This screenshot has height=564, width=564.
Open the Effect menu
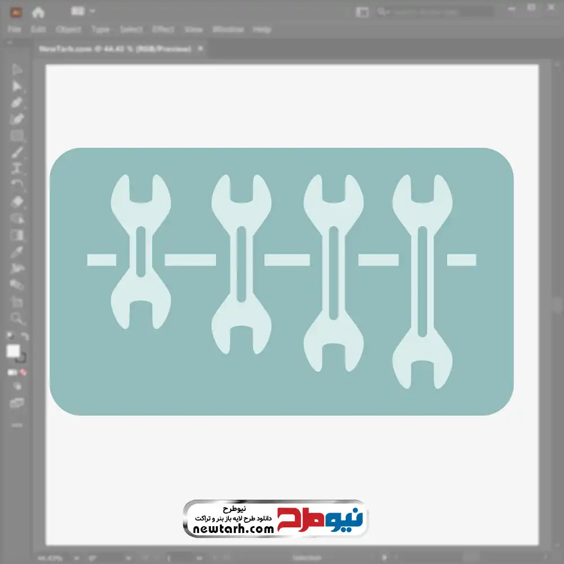(x=163, y=29)
